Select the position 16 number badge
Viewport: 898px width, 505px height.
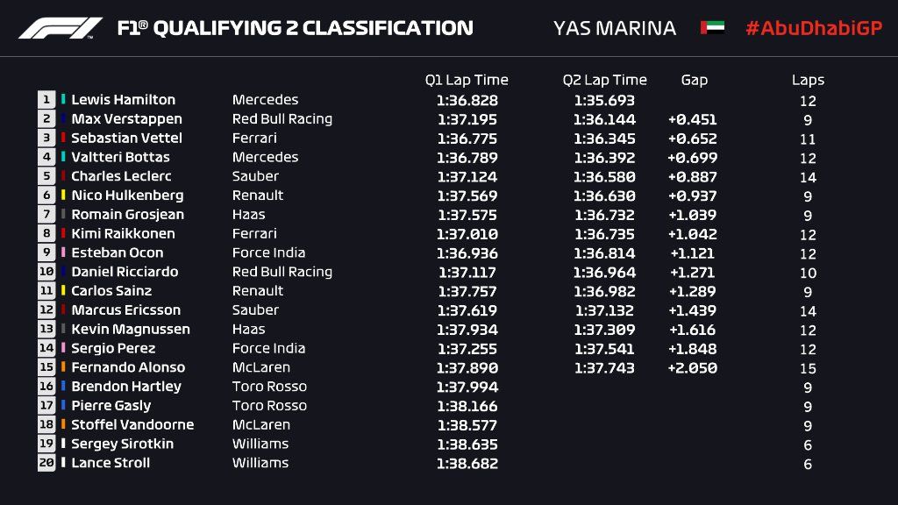point(46,387)
